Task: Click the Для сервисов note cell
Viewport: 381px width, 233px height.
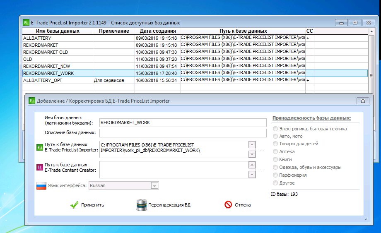Action: click(114, 80)
